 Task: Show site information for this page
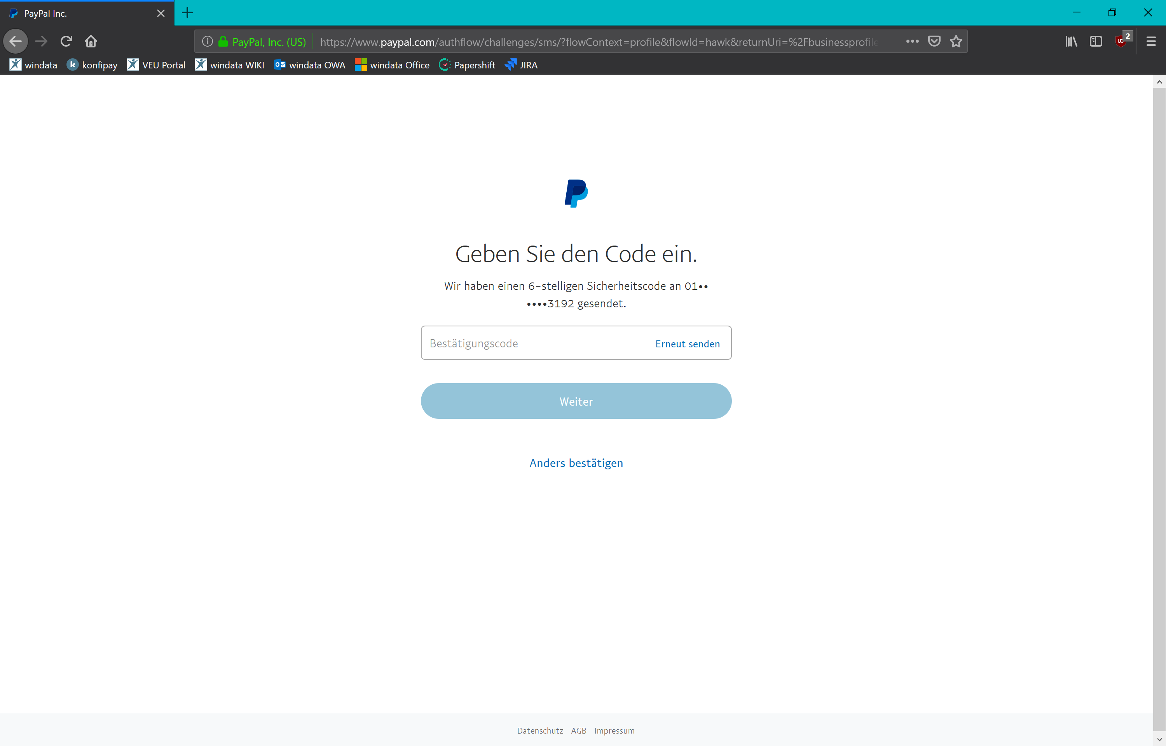click(207, 42)
